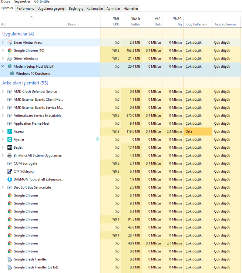Expand the Görev Yöneticisi row
Screen dimensions: 242x273
click(3, 59)
